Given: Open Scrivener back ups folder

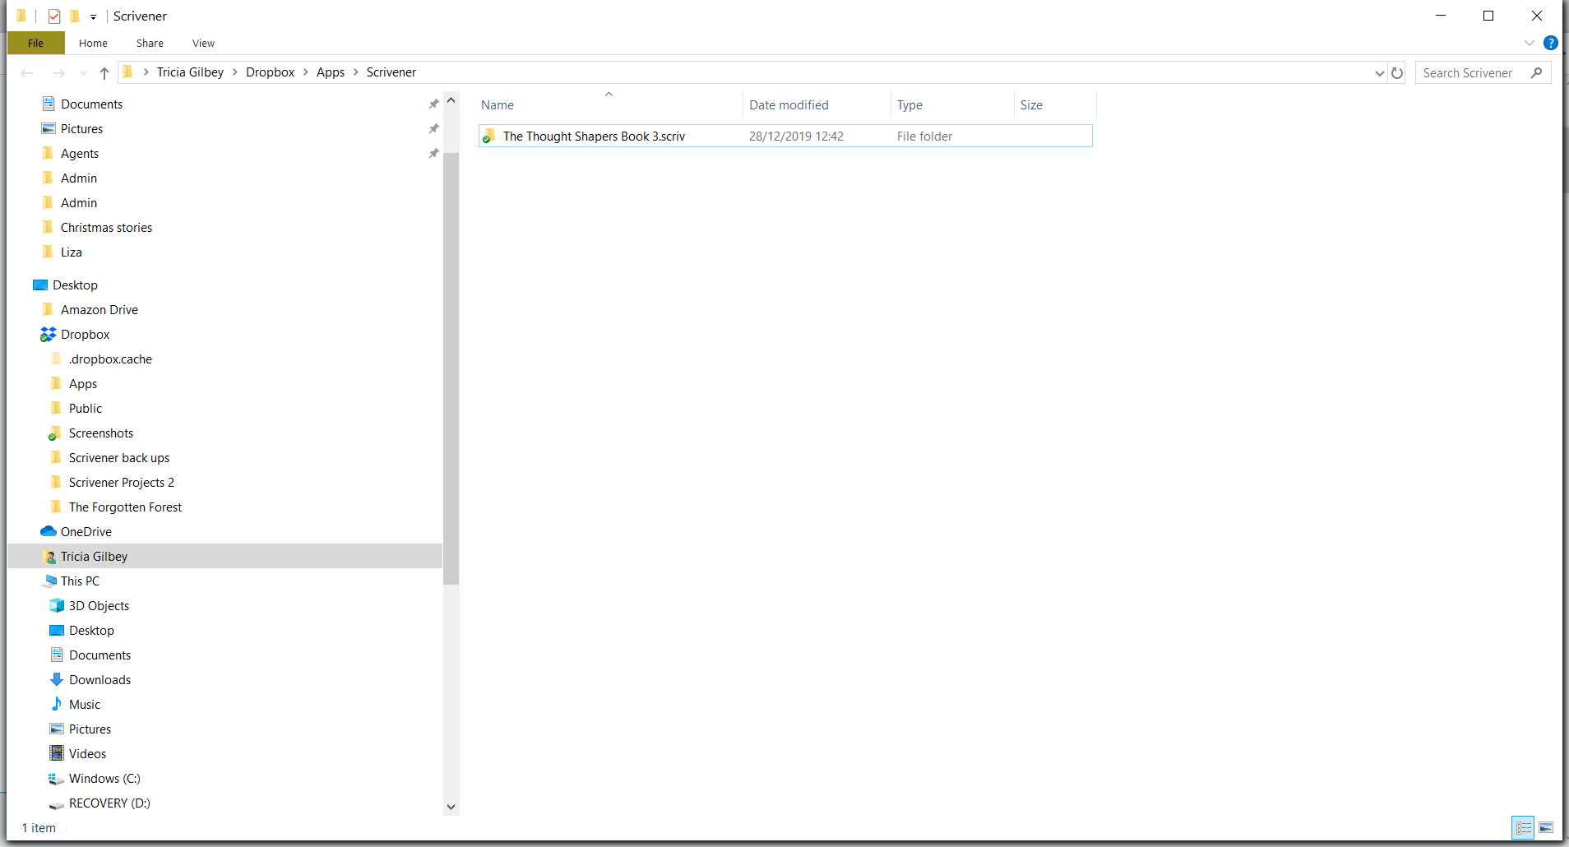Looking at the screenshot, I should (118, 457).
